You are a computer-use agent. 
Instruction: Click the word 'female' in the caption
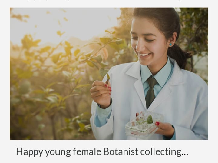pos(87,151)
